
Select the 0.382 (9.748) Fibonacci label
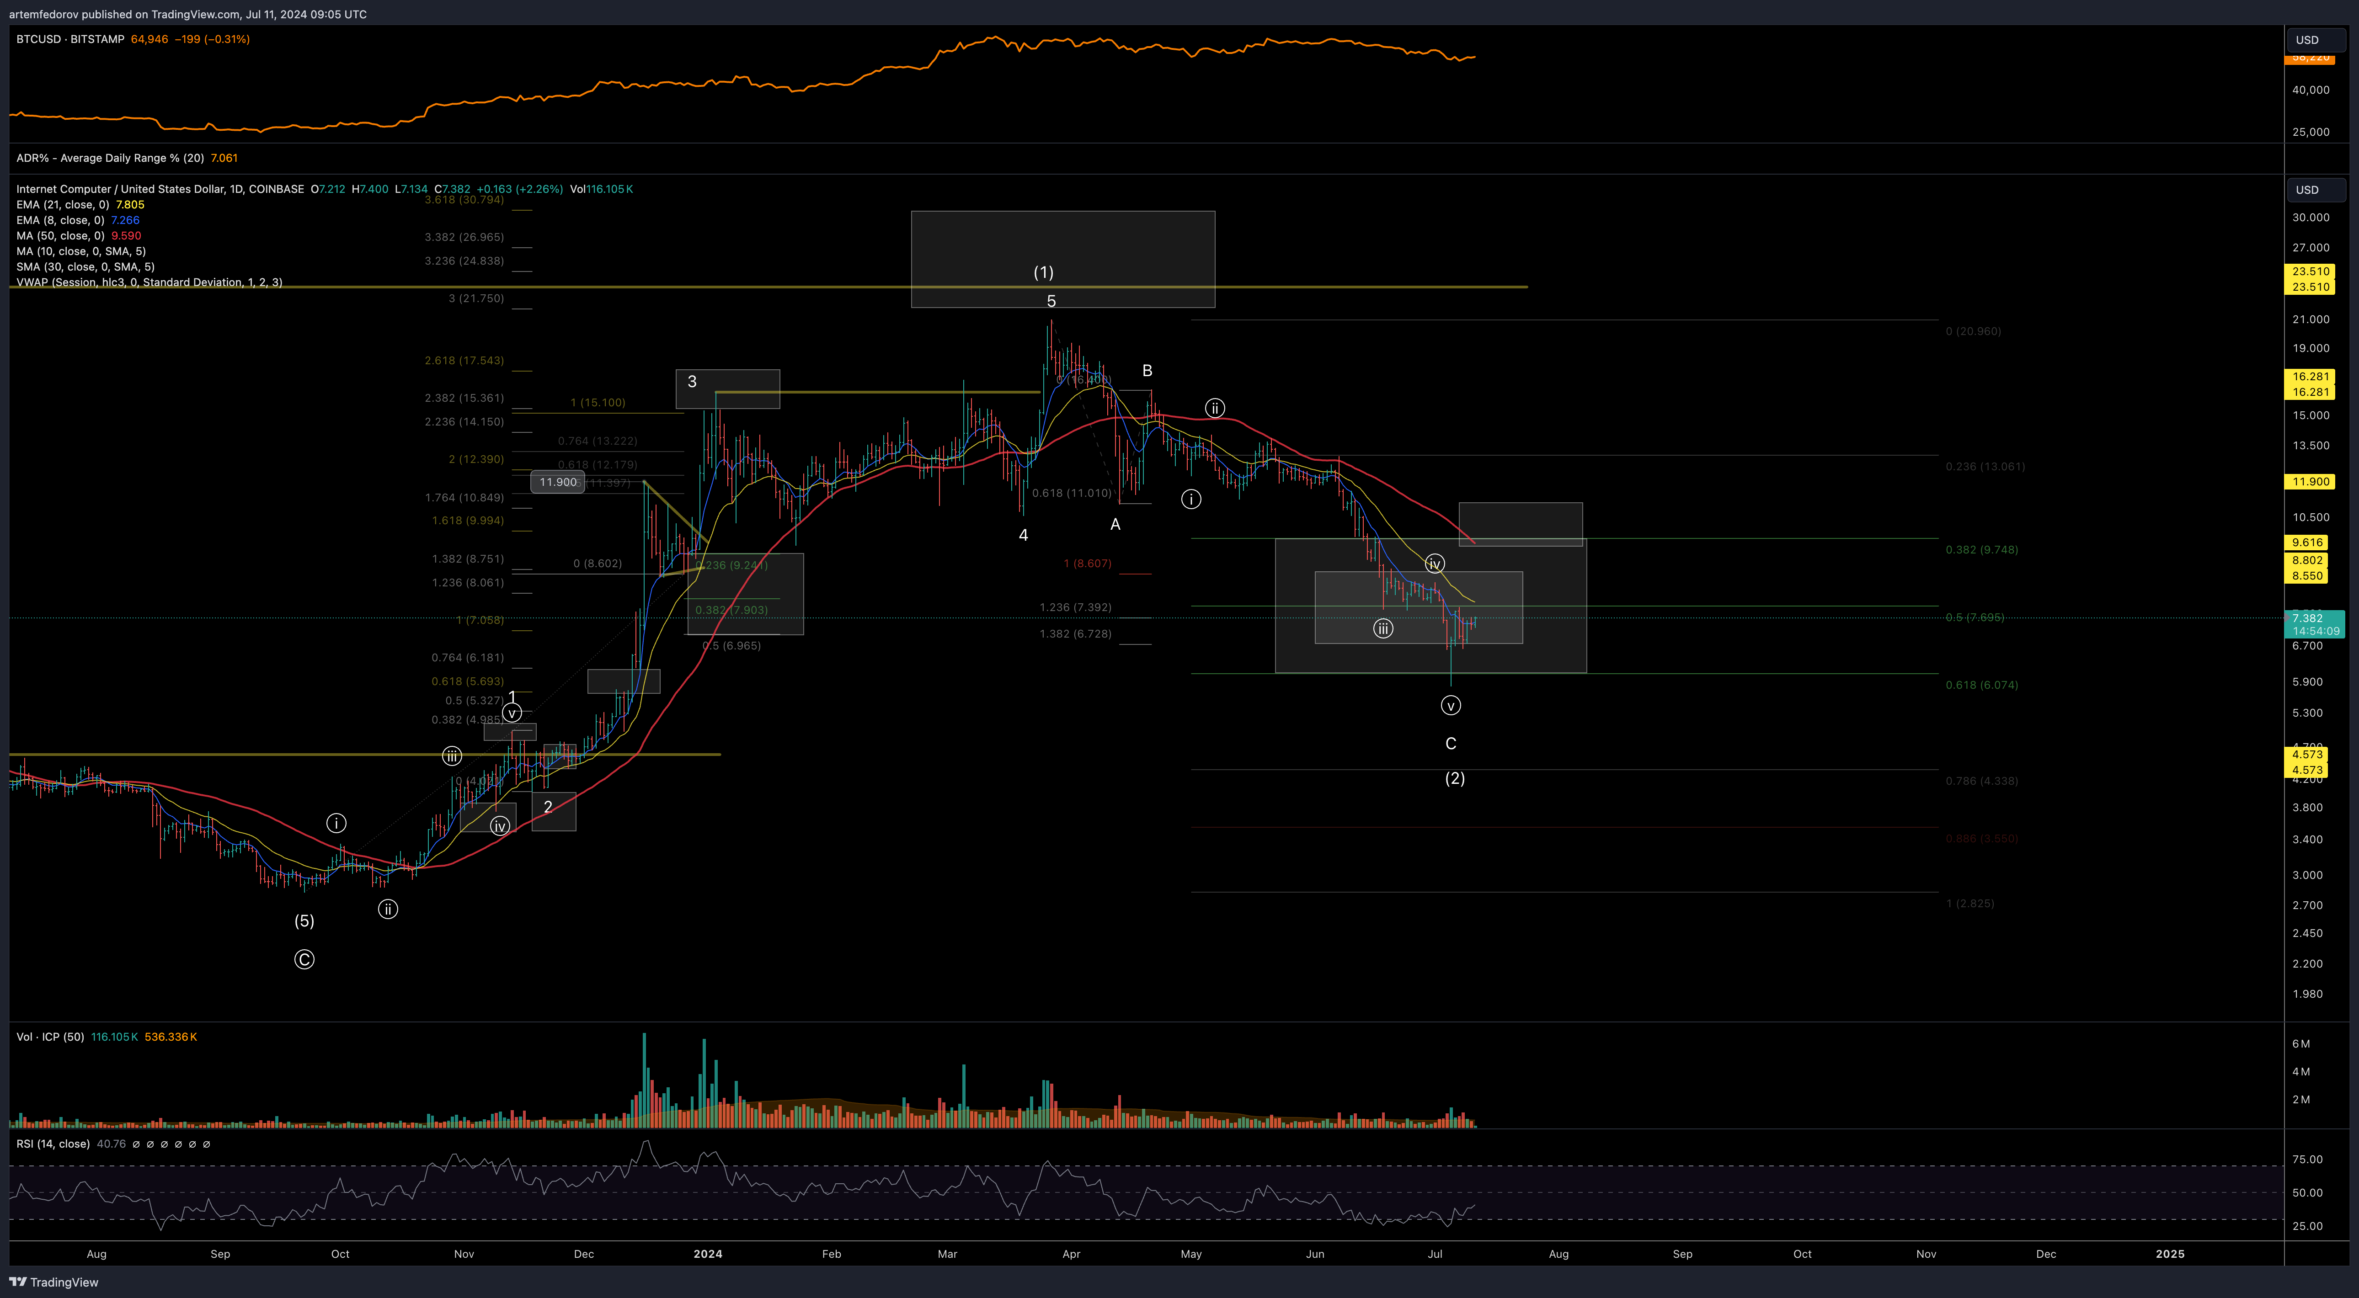tap(1982, 550)
